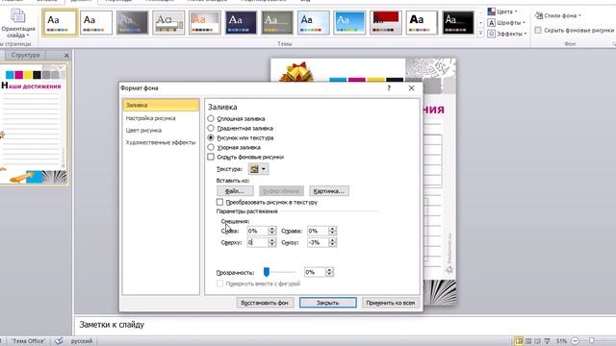The height and width of the screenshot is (346, 616).
Task: Apply the sky blue gradient theme
Action: 349,23
